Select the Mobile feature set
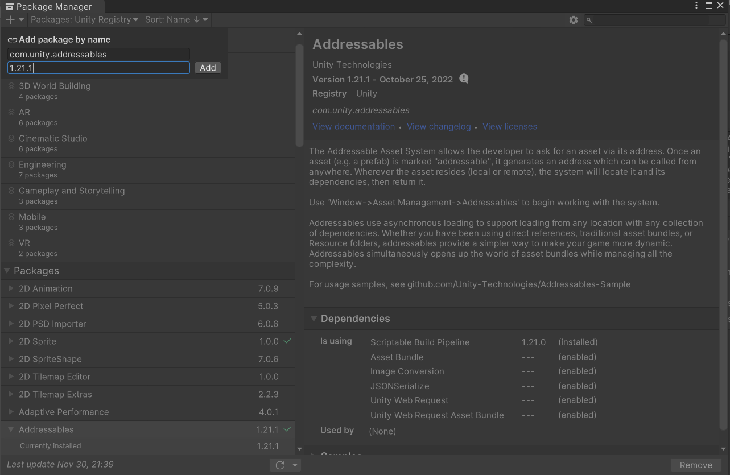The height and width of the screenshot is (475, 730). click(148, 222)
